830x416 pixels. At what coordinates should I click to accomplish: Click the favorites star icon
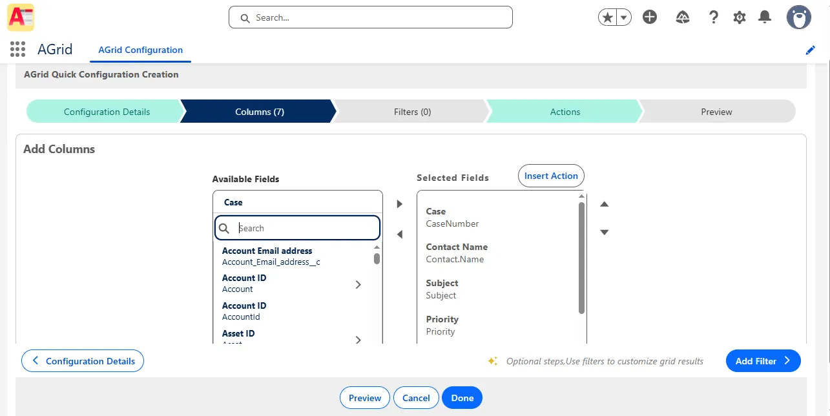[607, 17]
